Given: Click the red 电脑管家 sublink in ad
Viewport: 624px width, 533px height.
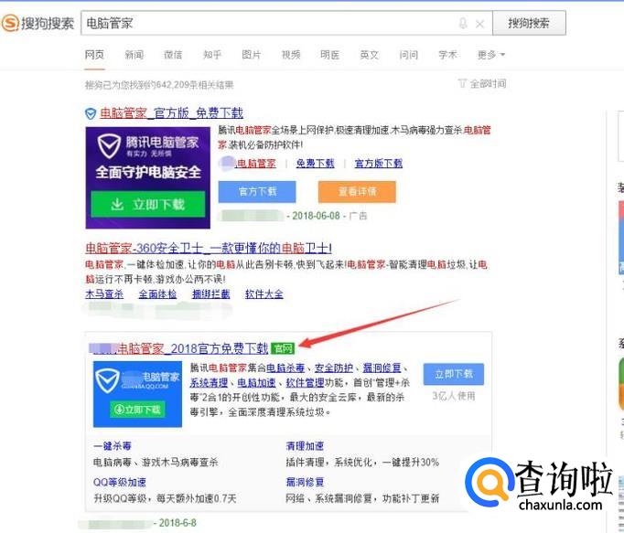Looking at the screenshot, I should (255, 163).
